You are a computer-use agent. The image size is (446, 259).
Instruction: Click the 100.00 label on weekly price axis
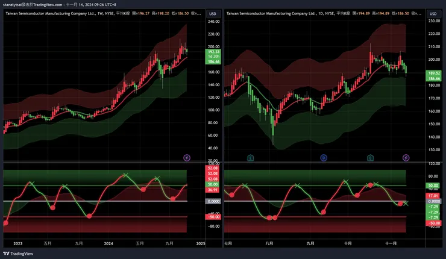pos(213,110)
